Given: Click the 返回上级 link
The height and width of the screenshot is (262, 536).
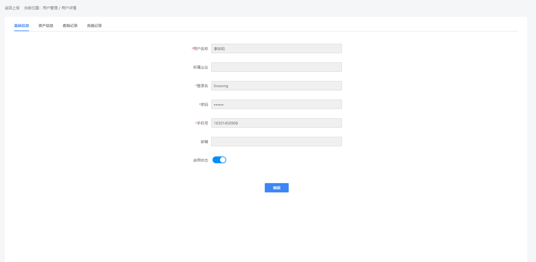Looking at the screenshot, I should pos(12,8).
